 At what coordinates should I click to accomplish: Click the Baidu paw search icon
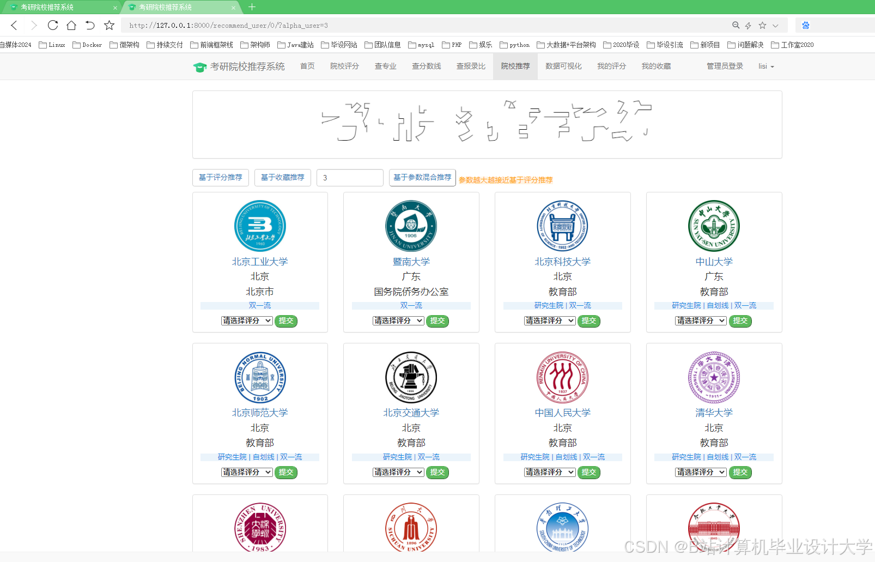806,25
